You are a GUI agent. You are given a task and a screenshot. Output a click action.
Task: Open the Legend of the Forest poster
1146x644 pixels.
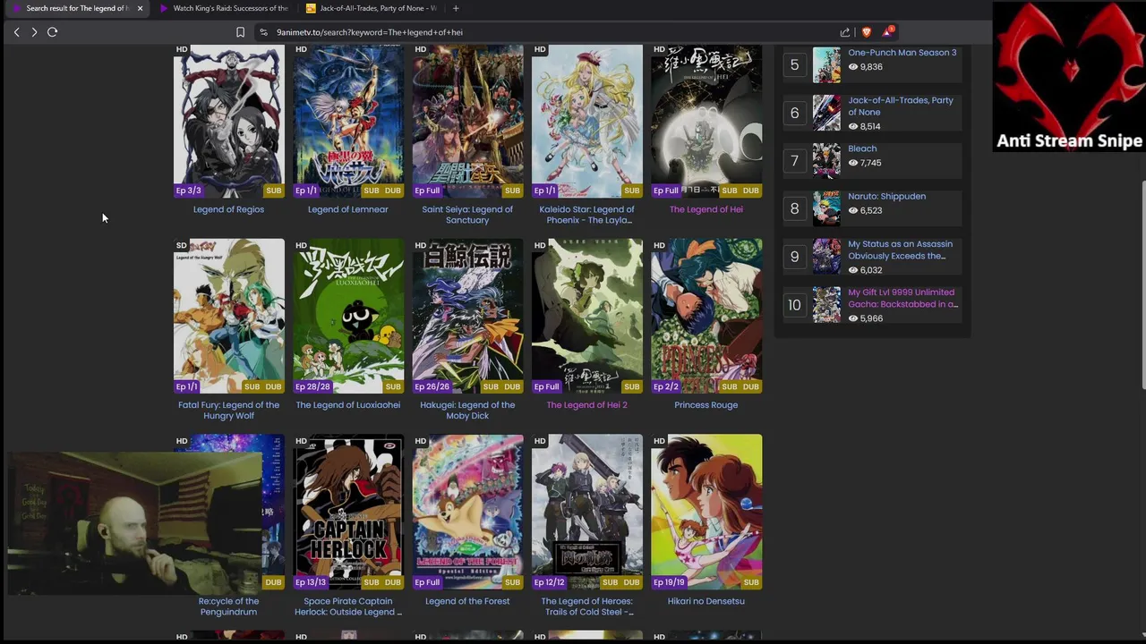467,512
